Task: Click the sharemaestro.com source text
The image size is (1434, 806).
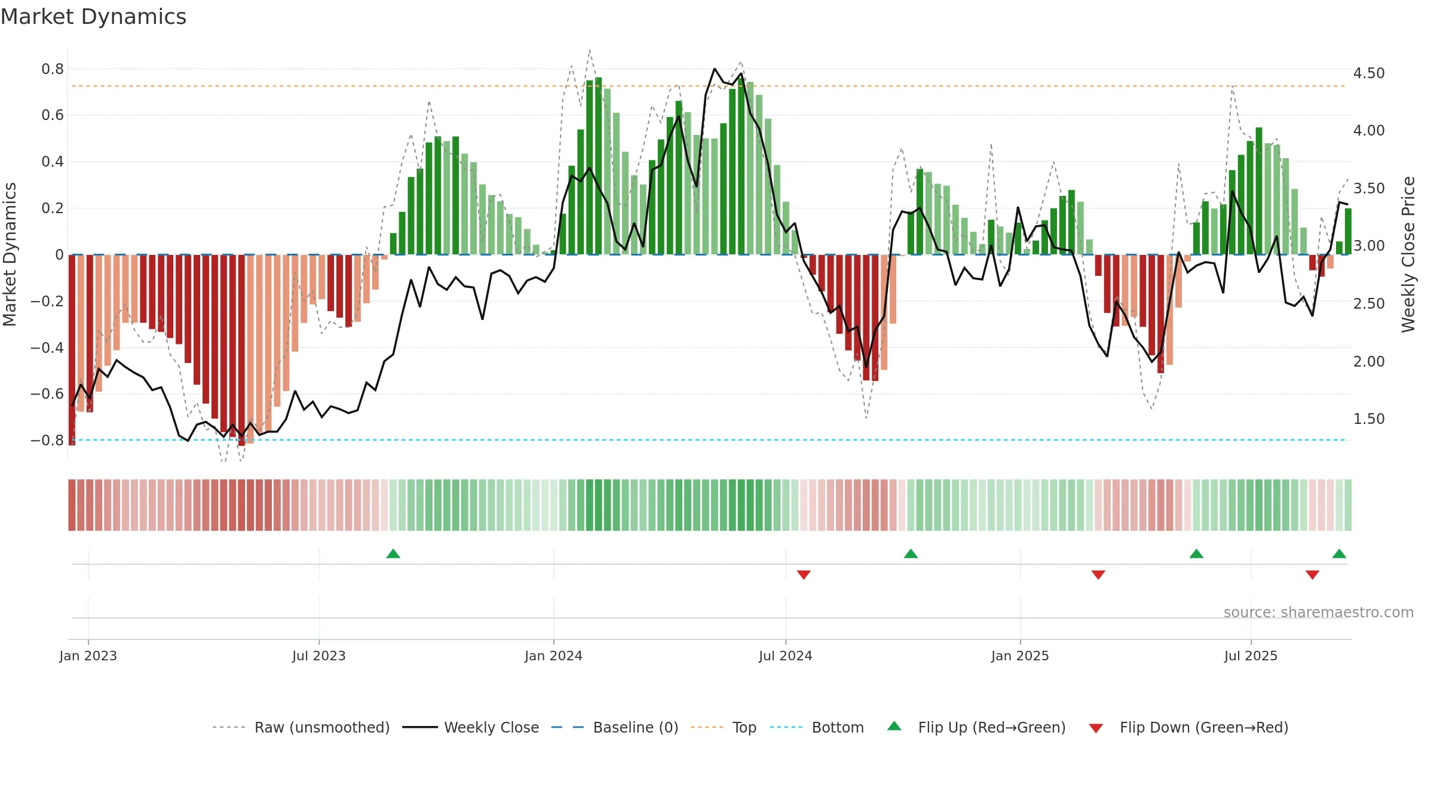Action: (x=1319, y=612)
